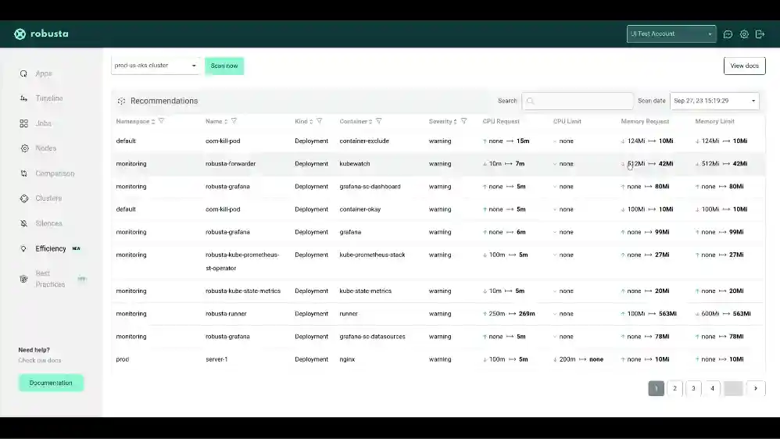Click the Silences bell icon
The height and width of the screenshot is (439, 780).
(x=23, y=223)
